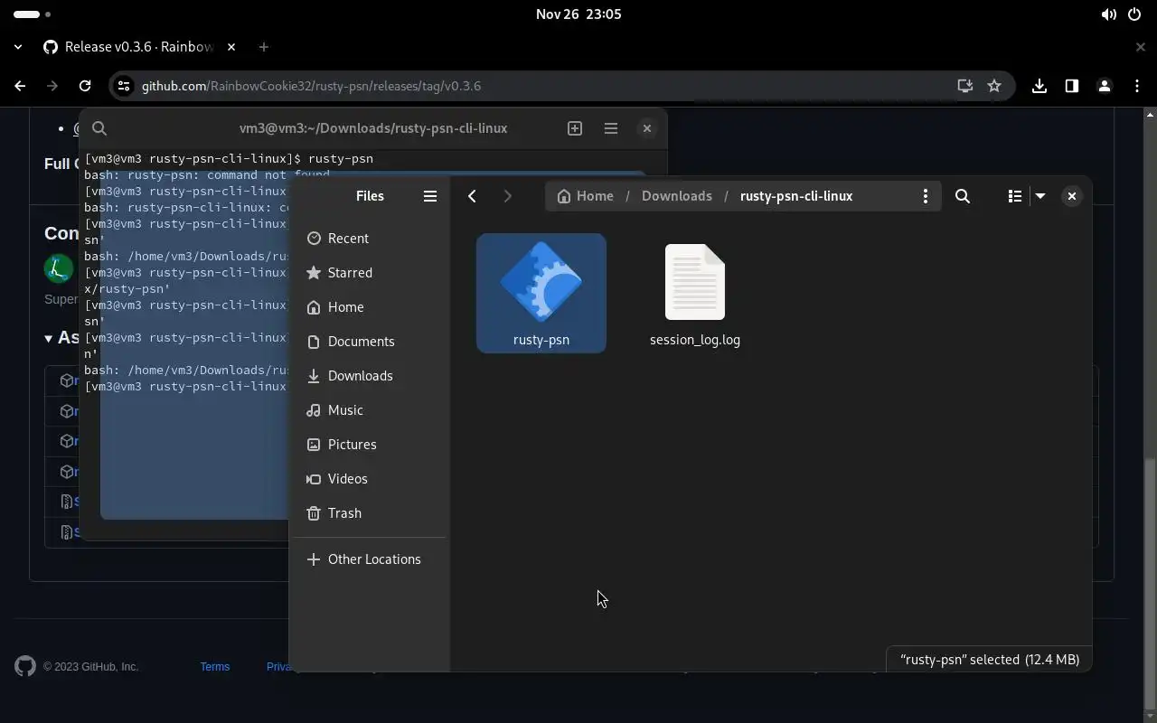The image size is (1157, 723).
Task: Open Starred in Files sidebar
Action: coord(371,273)
